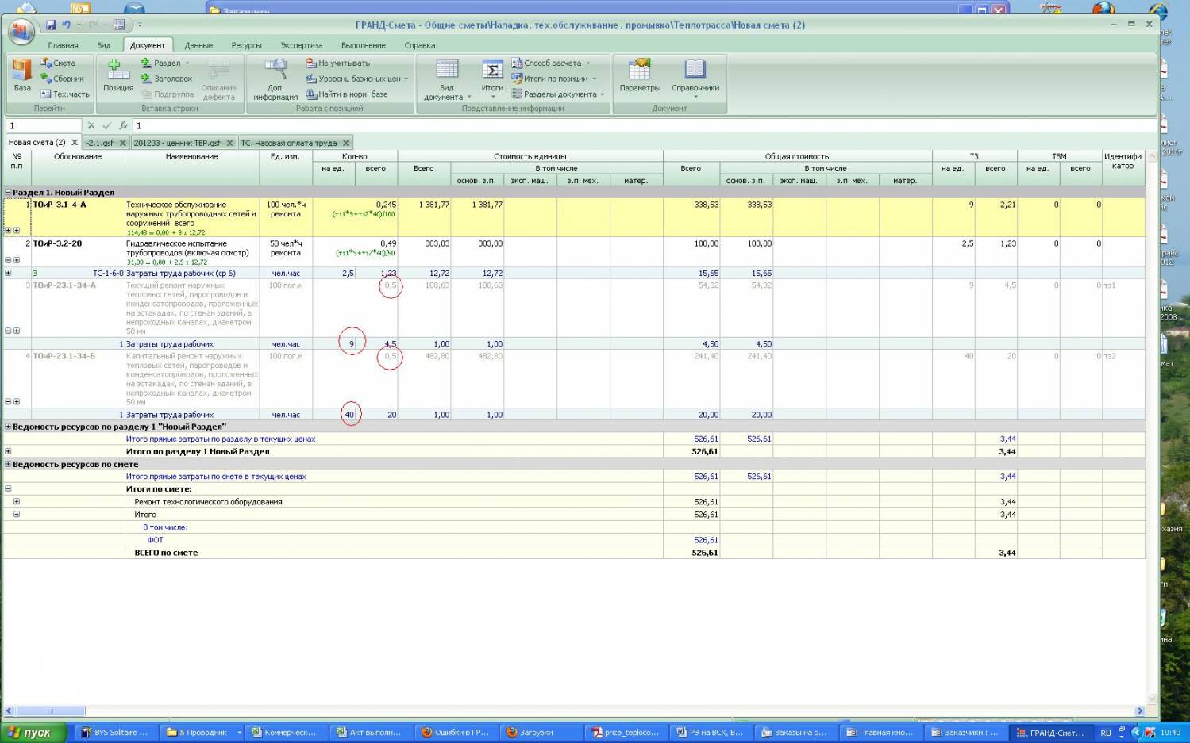Collapse Раздел 1. Новый Раздел
Image resolution: width=1190 pixels, height=743 pixels.
pos(9,193)
